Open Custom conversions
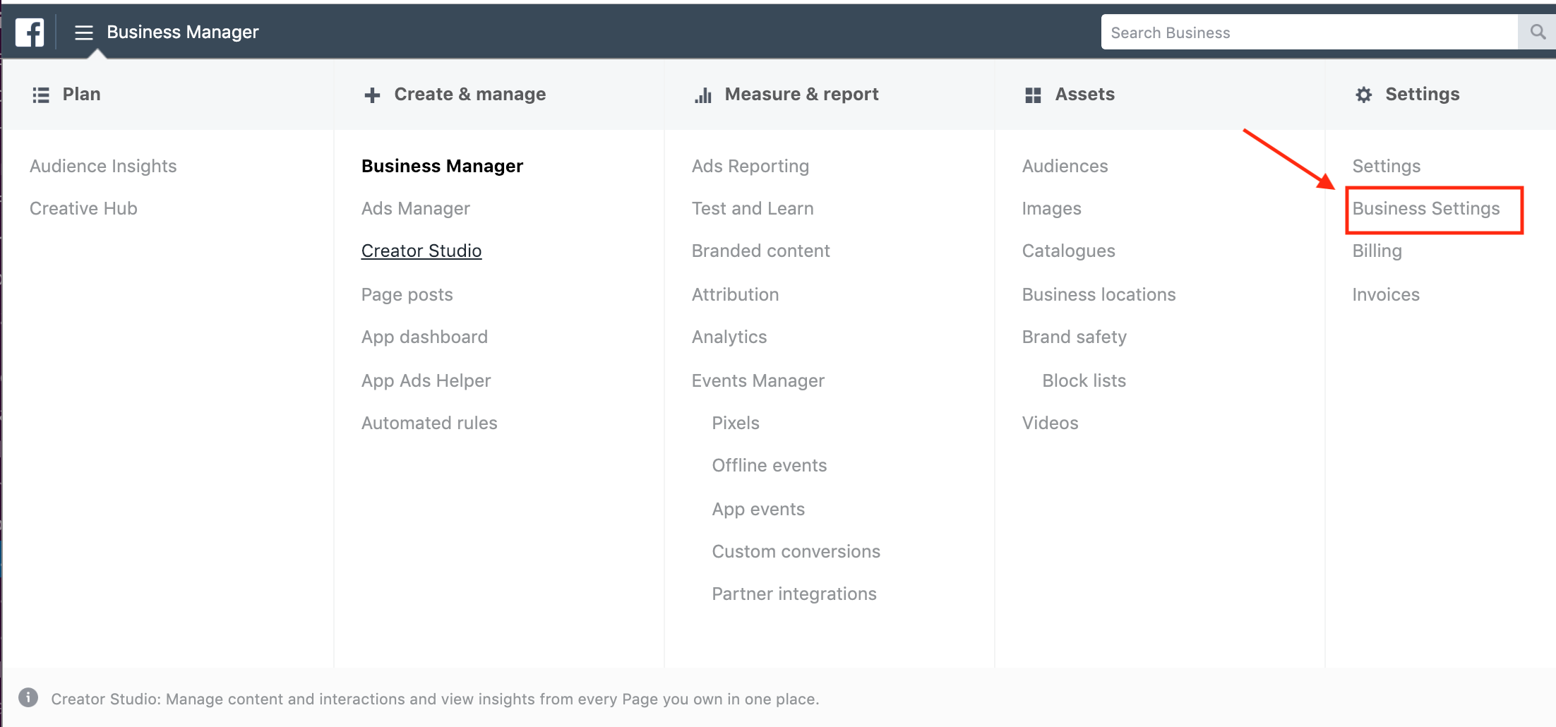 pos(796,551)
